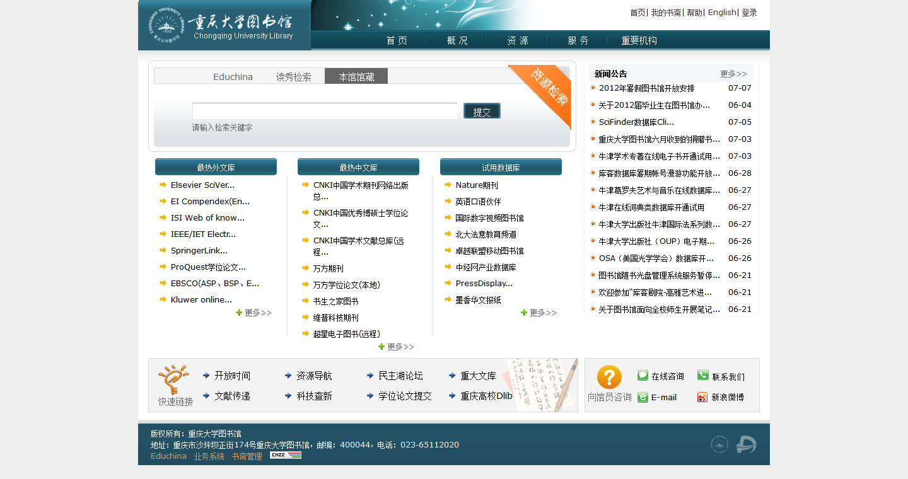
Task: Open 万方期刊 link
Action: click(x=329, y=268)
